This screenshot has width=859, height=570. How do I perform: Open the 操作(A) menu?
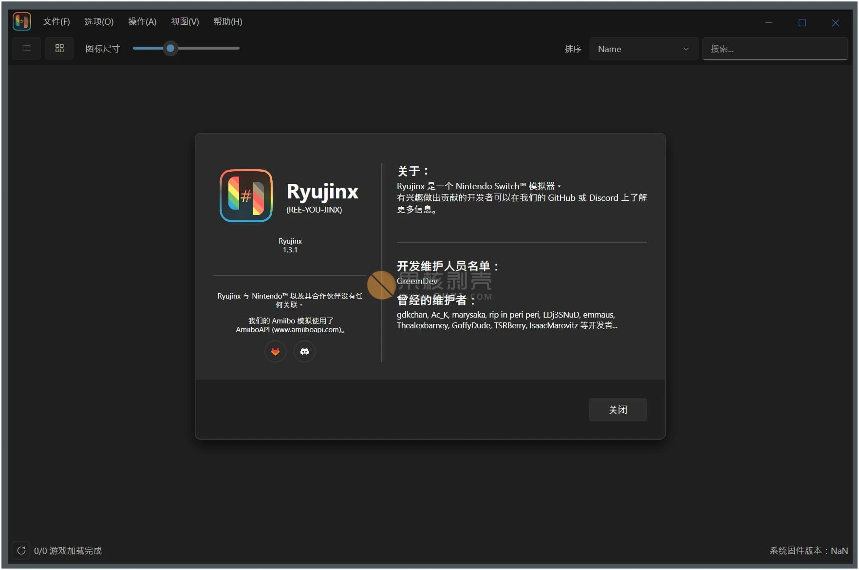click(x=141, y=21)
